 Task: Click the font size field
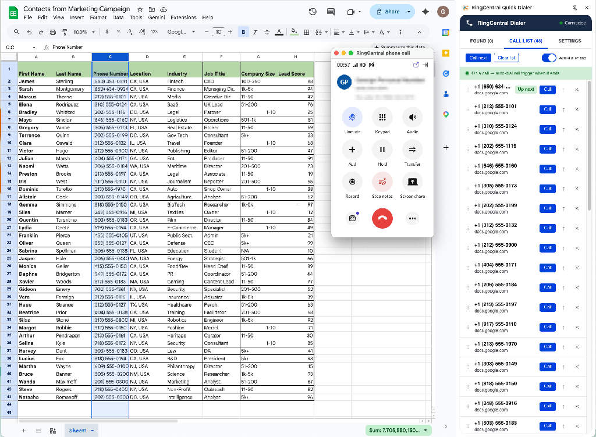[218, 32]
